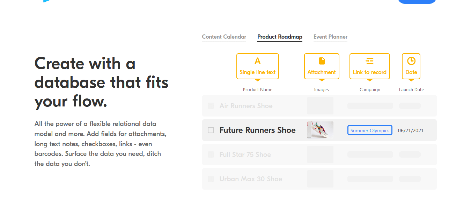
Task: Click the Attachment file icon
Action: tap(322, 61)
